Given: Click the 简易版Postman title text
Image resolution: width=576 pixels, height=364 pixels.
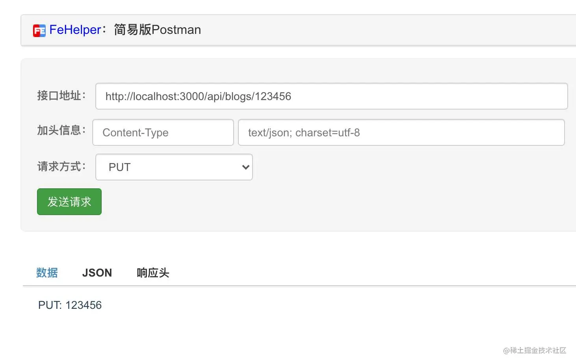Looking at the screenshot, I should 157,30.
